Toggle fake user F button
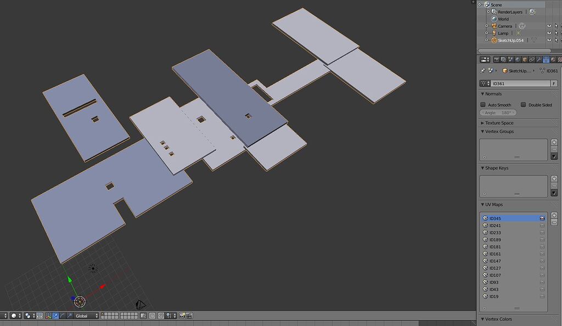The image size is (562, 326). pos(554,83)
